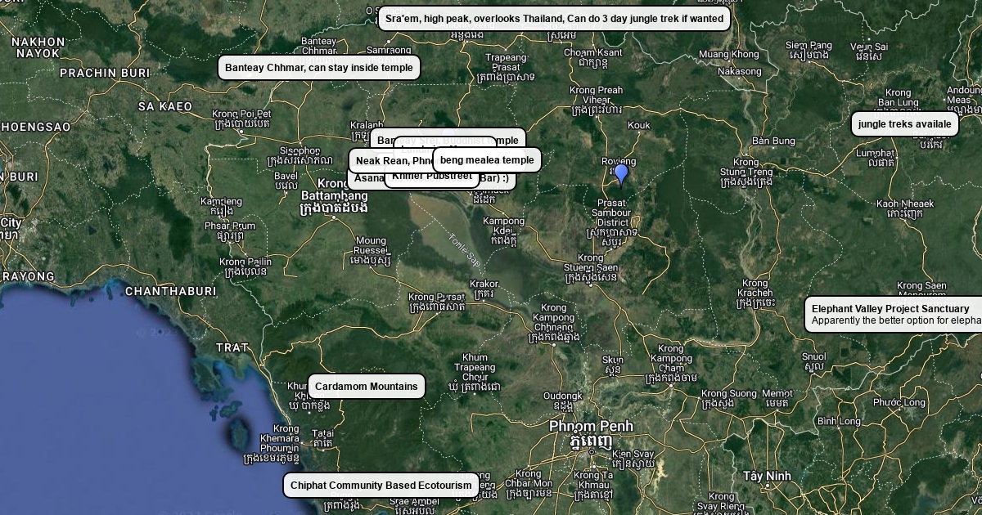The image size is (982, 515).
Task: Click the Chanthaburi place name
Action: click(x=170, y=291)
